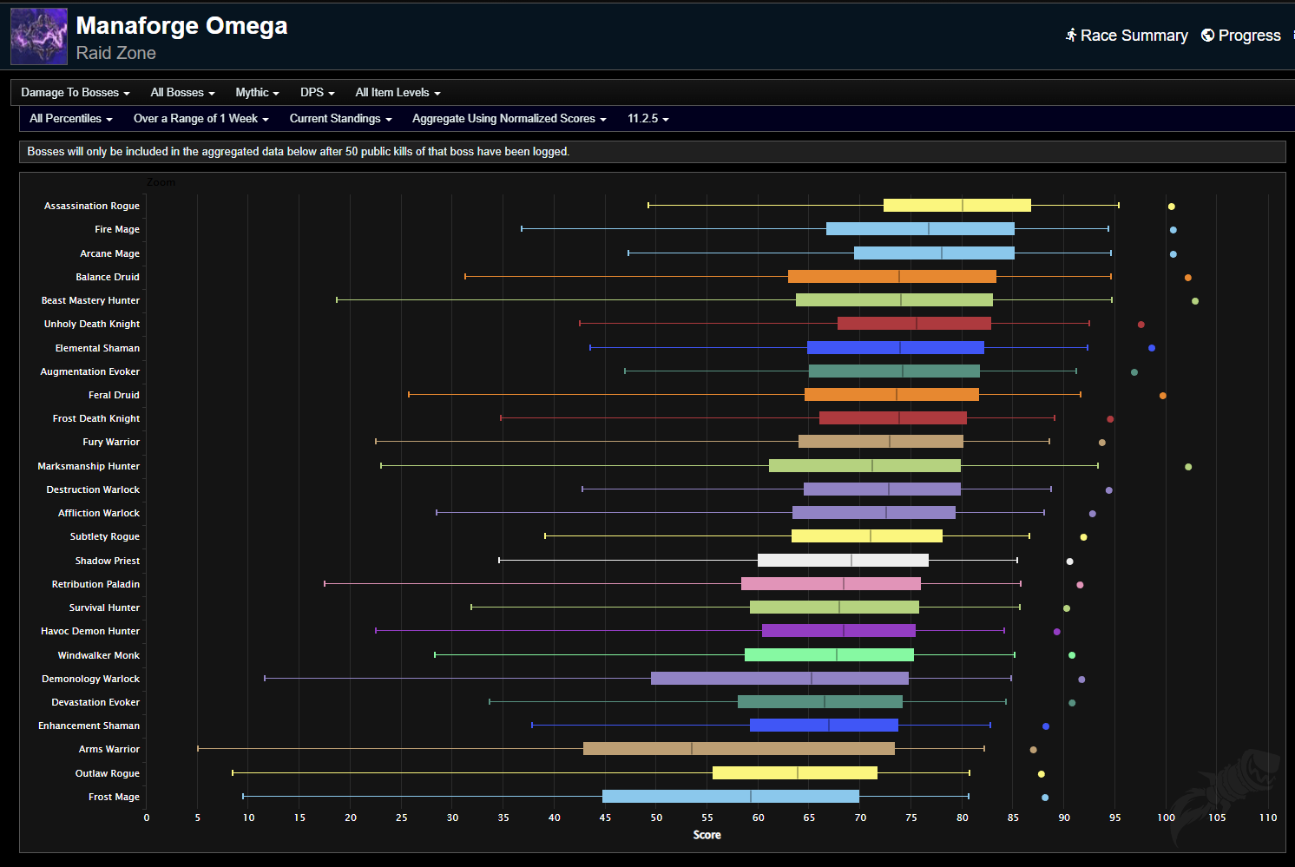Open the DPS metric menu
1295x867 pixels.
click(x=317, y=93)
